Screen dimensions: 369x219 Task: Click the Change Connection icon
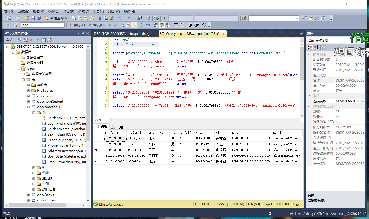(x=15, y=25)
